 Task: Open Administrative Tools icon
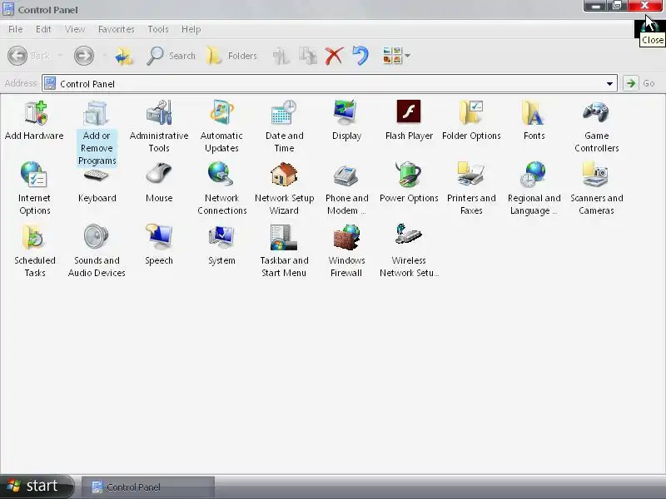pos(159,126)
